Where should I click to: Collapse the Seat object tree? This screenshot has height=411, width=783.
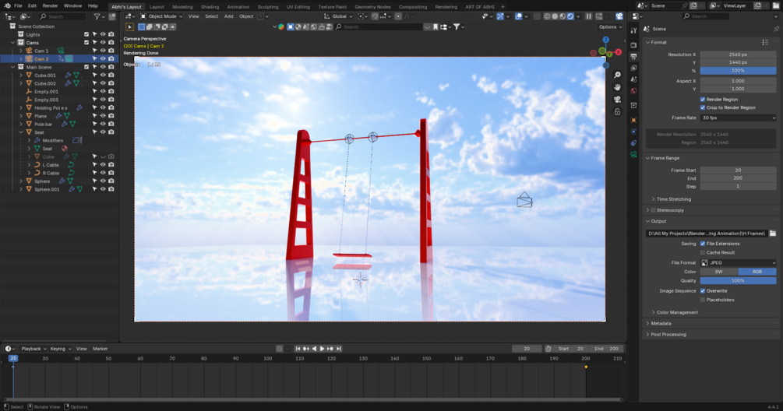point(21,132)
